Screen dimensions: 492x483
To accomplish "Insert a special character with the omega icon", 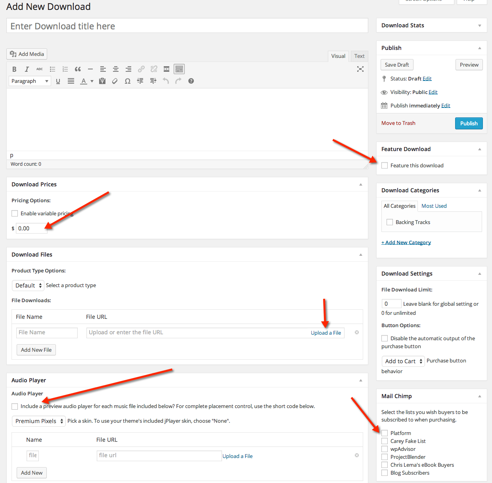I will [128, 81].
